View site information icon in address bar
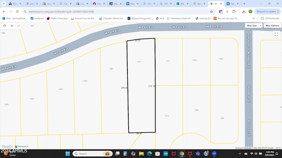Screen dimensions: 282x158 point(25,12)
